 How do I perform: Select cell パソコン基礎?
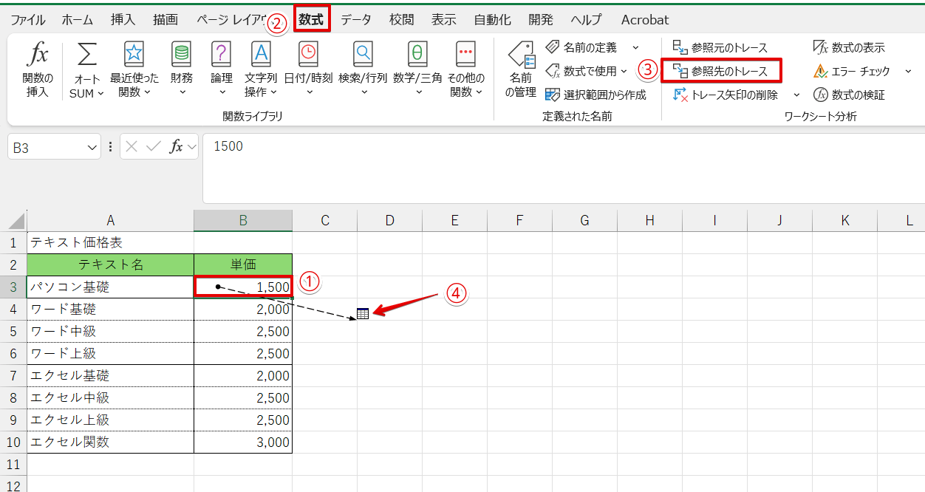click(x=111, y=287)
